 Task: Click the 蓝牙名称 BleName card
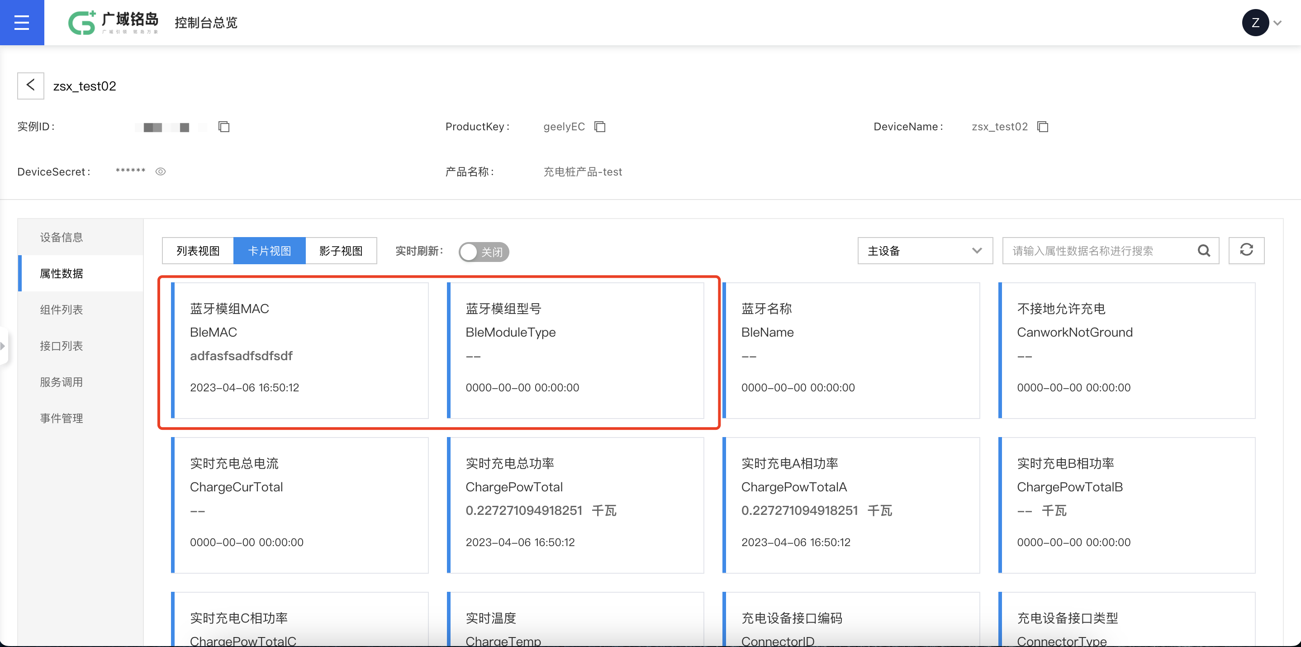coord(851,351)
